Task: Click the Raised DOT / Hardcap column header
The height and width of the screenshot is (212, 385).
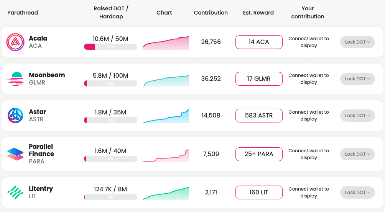Action: [x=111, y=13]
